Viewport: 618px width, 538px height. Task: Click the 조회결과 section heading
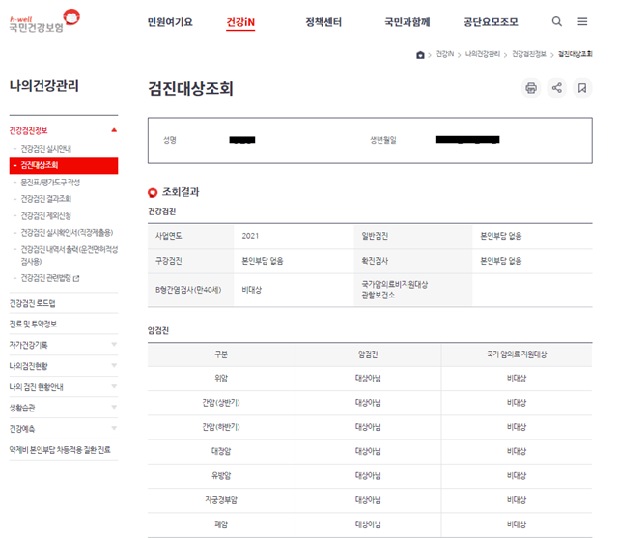(x=181, y=192)
